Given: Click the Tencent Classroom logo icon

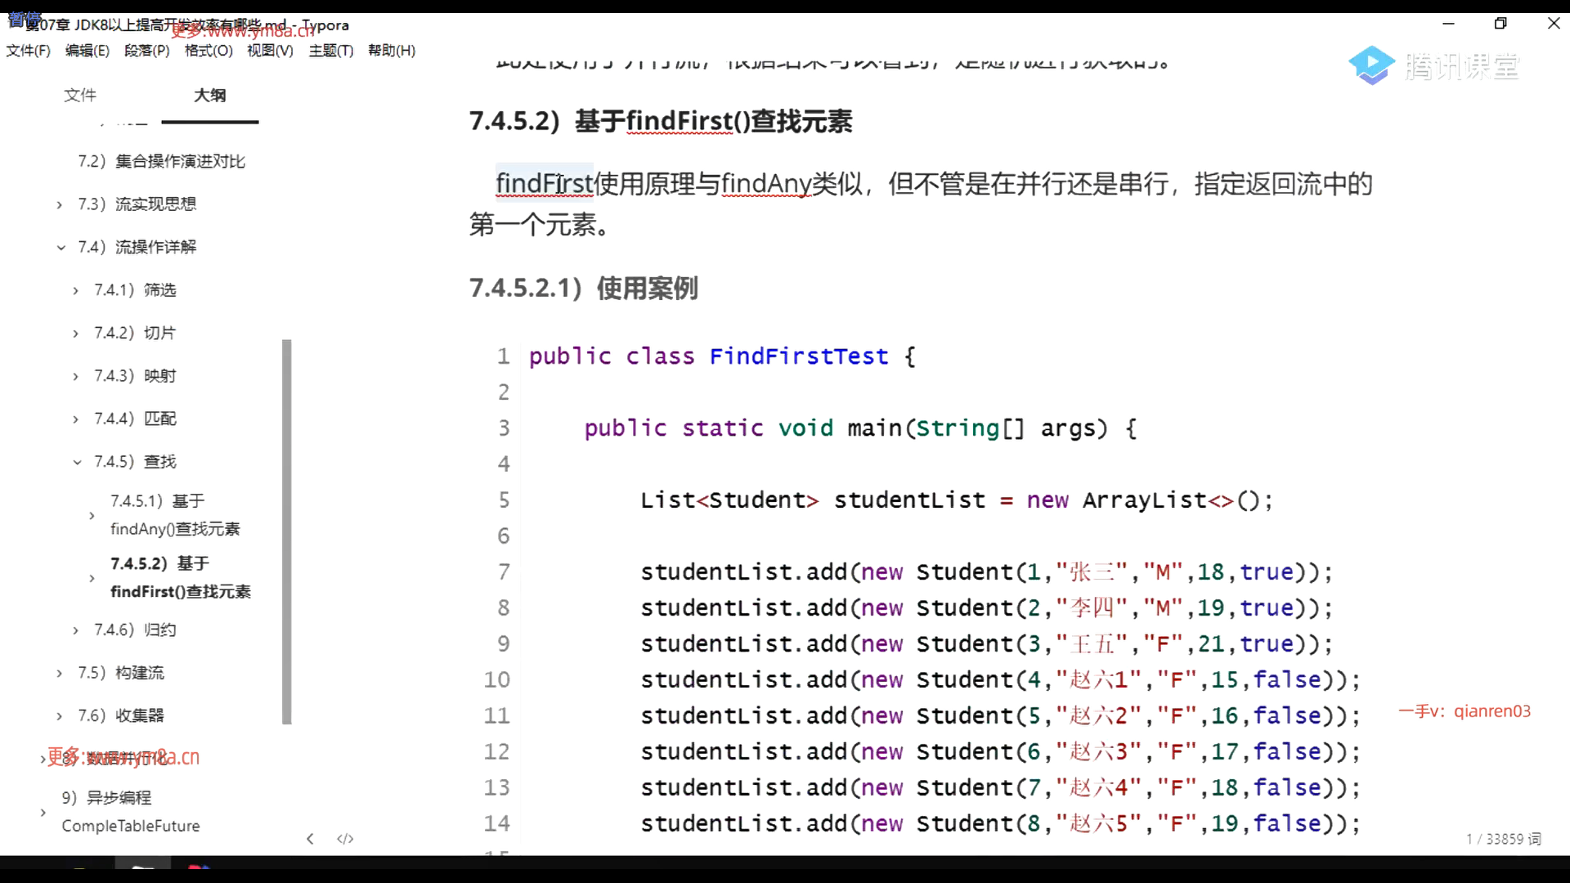Looking at the screenshot, I should [x=1371, y=65].
